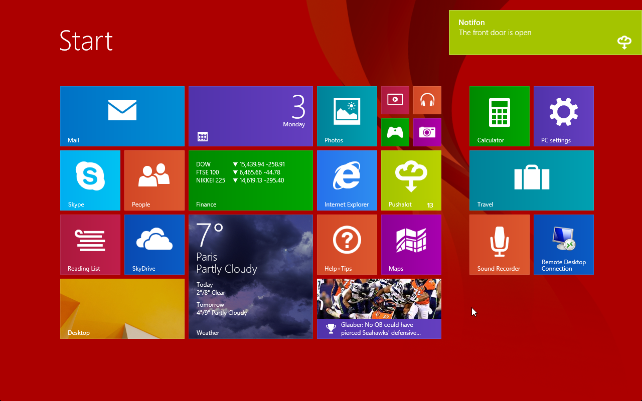Open the small Music headphones tile

click(427, 100)
